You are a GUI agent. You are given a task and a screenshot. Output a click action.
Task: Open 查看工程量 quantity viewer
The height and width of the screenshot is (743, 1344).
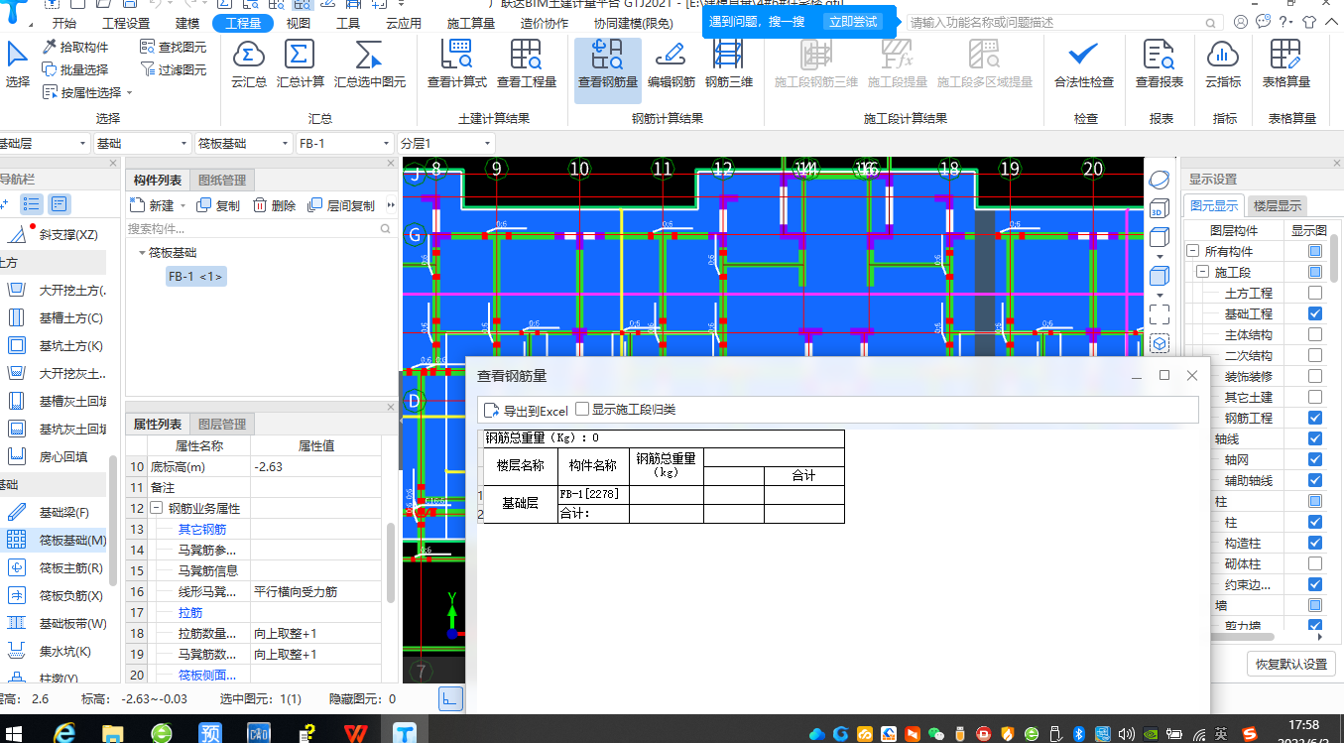point(527,64)
